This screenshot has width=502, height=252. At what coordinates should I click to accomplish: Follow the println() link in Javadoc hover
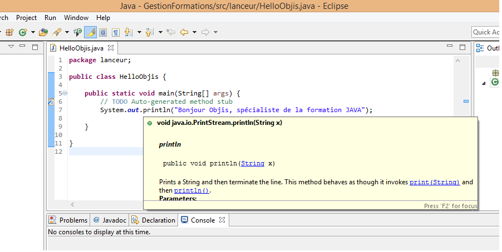click(192, 190)
